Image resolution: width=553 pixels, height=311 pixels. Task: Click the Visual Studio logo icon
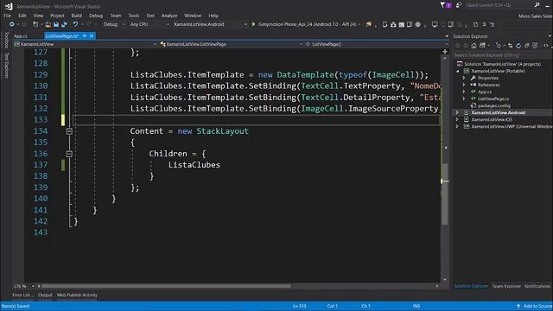(x=9, y=6)
